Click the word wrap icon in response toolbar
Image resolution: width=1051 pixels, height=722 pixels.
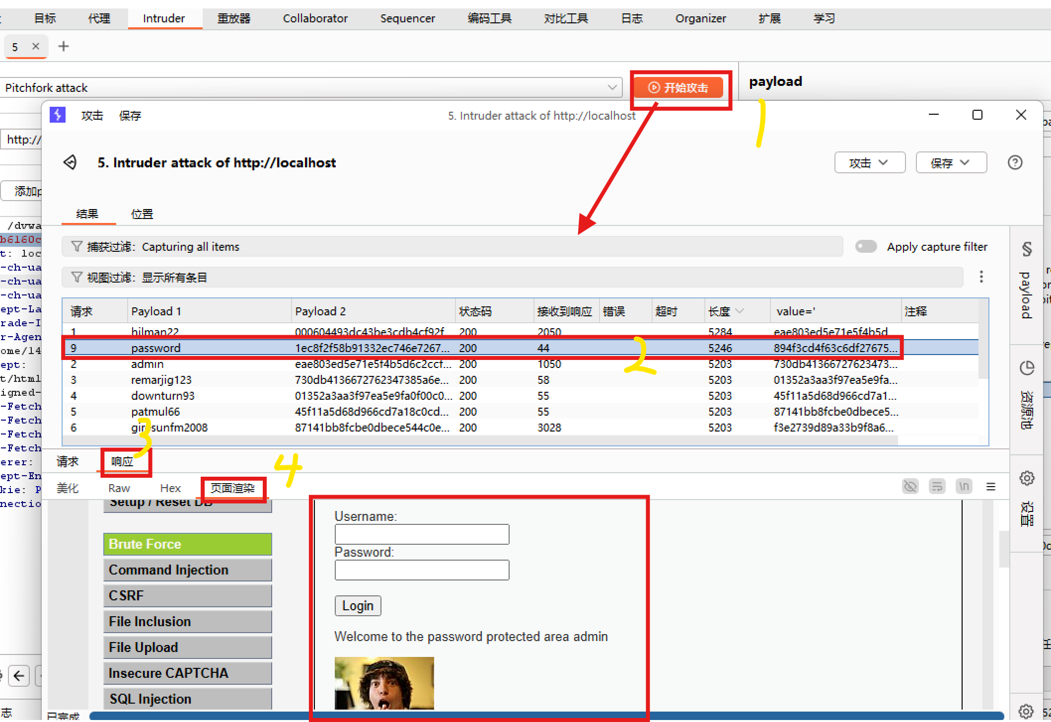(x=937, y=486)
